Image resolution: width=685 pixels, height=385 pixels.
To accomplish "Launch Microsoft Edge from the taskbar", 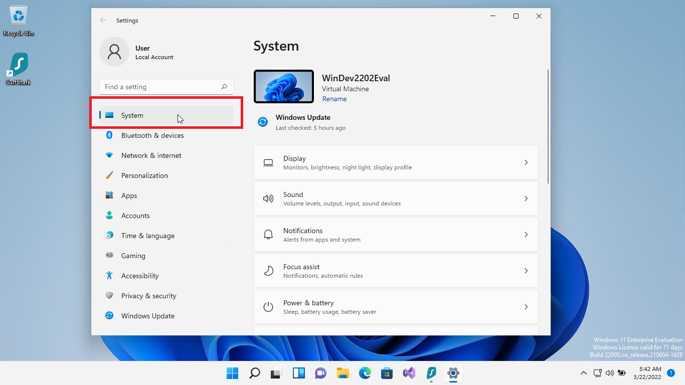I will coord(365,373).
